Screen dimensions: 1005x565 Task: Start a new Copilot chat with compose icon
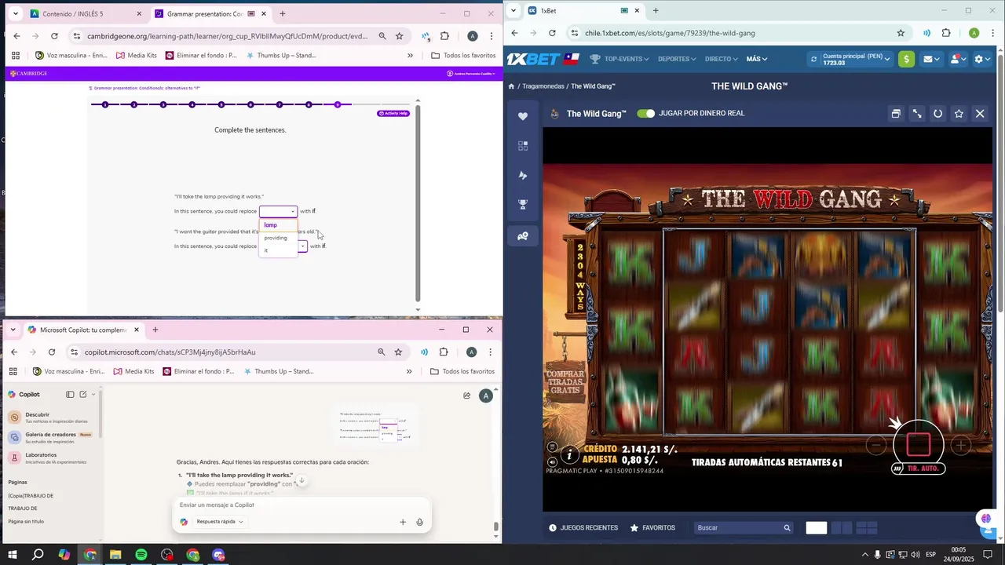click(x=83, y=395)
